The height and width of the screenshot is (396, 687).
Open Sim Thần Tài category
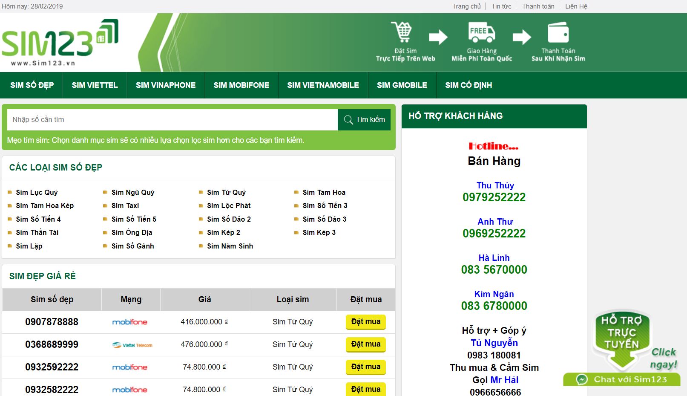(x=37, y=233)
